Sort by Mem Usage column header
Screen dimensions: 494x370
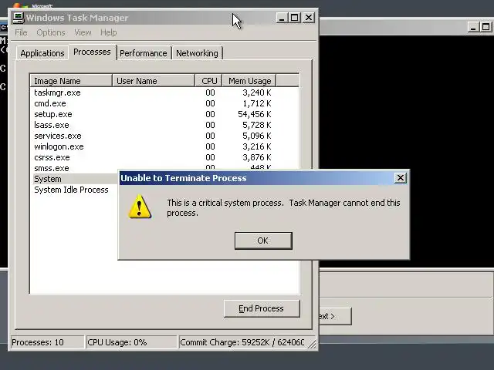click(x=249, y=81)
